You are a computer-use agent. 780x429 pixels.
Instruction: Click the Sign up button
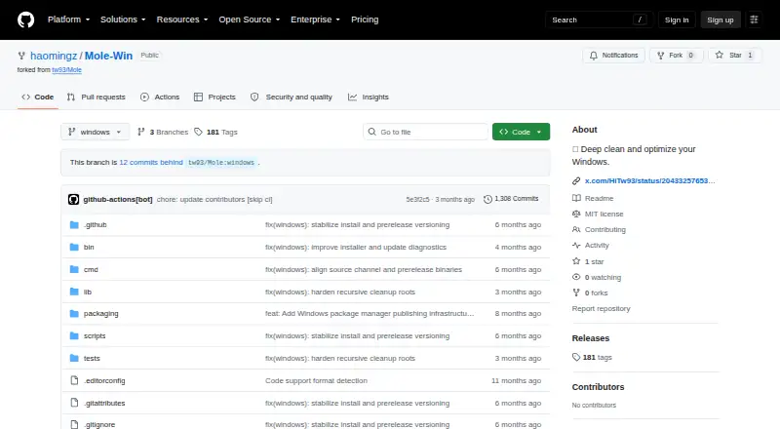tap(721, 19)
